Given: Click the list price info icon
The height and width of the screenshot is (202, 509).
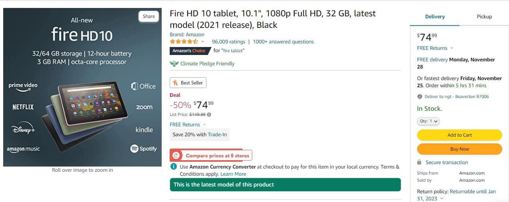Looking at the screenshot, I should (x=209, y=115).
